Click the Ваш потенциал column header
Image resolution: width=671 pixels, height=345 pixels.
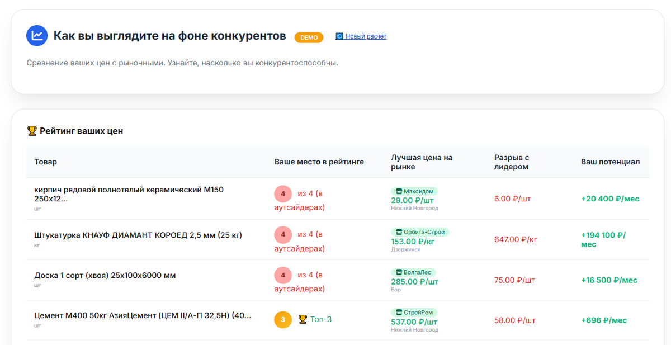[x=611, y=162]
